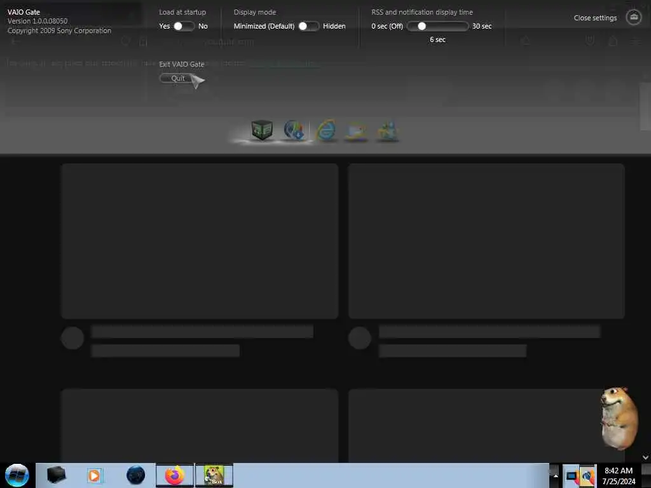Toggle the Load at startup switch
Screen dimensions: 651x488
pyautogui.click(x=184, y=26)
